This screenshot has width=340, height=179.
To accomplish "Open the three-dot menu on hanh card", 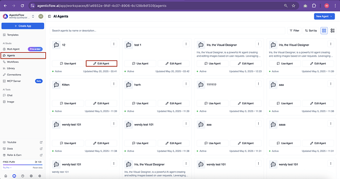I will click(186, 84).
